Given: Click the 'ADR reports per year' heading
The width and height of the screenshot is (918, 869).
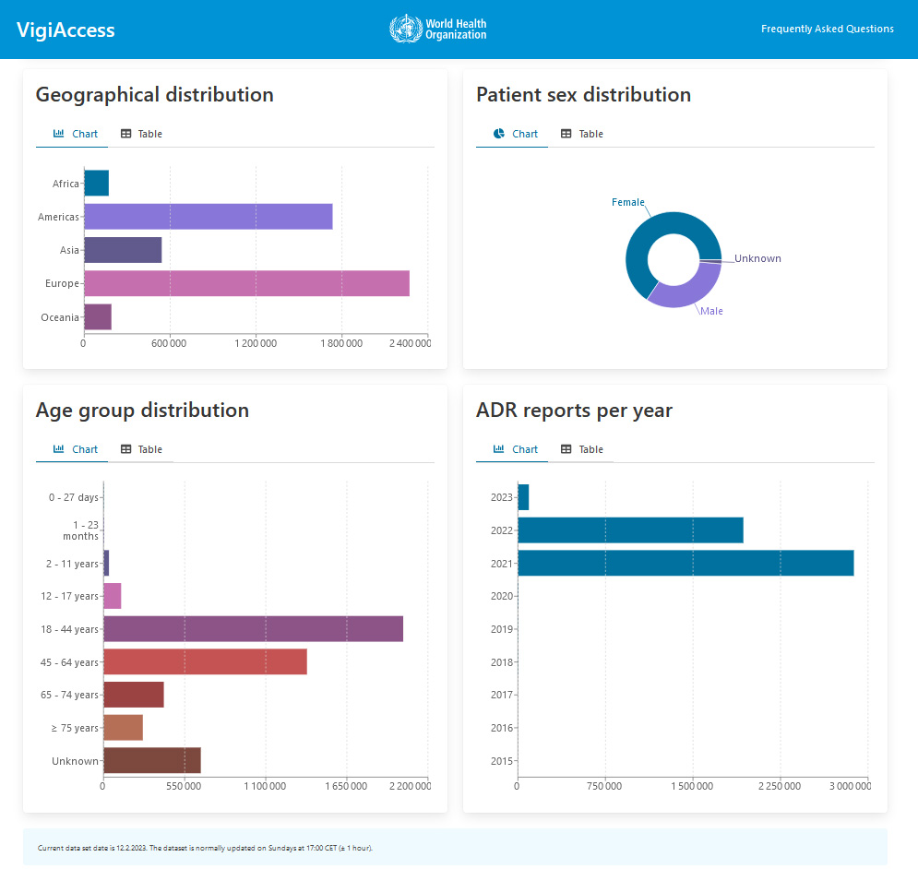Looking at the screenshot, I should (x=575, y=411).
